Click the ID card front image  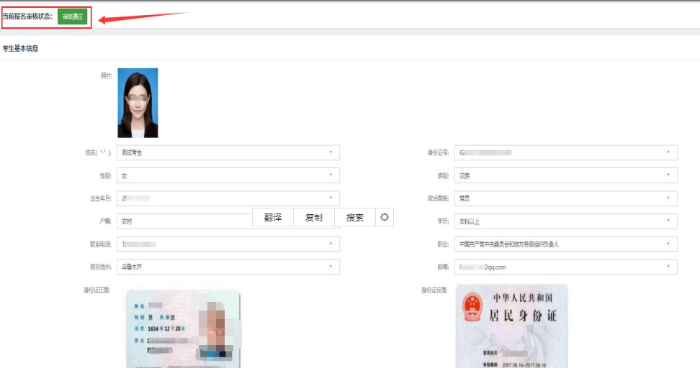[x=183, y=328]
